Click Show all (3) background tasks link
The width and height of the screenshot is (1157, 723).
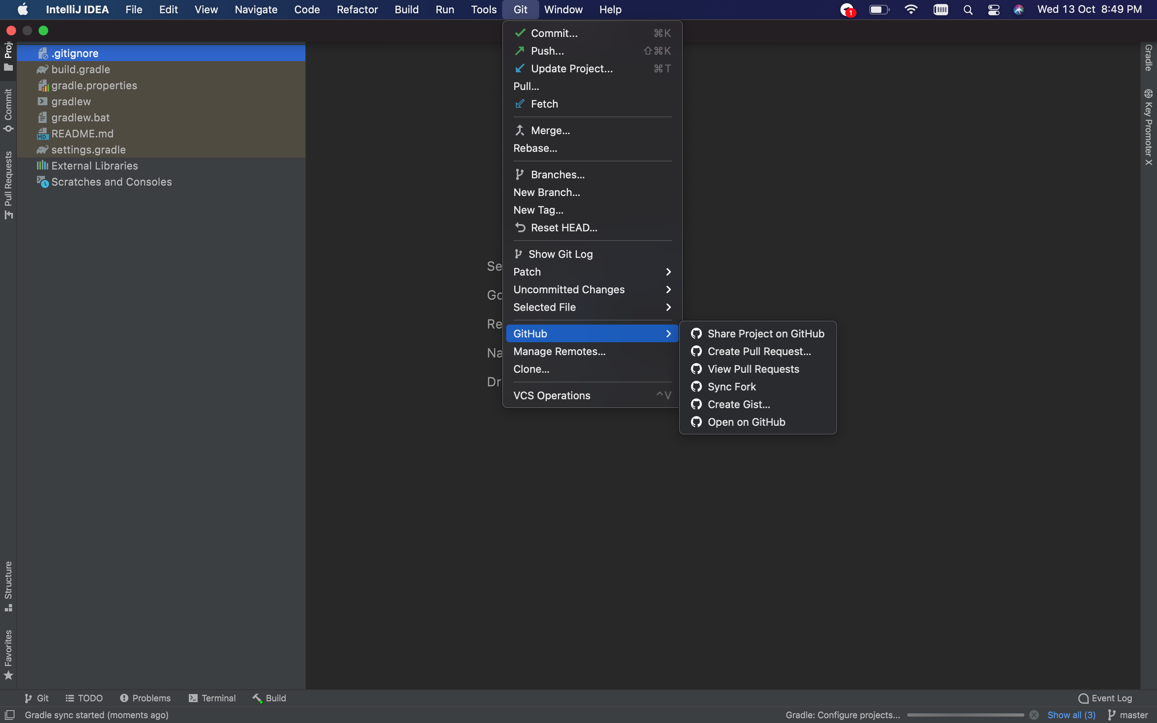(1071, 715)
